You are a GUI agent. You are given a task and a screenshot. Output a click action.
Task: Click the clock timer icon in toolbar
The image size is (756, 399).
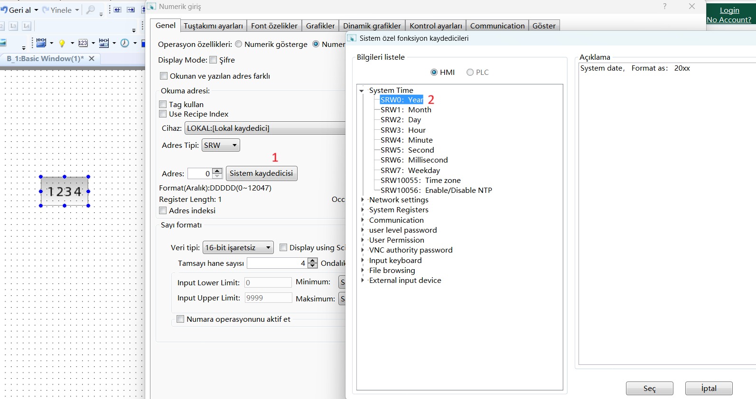click(124, 43)
